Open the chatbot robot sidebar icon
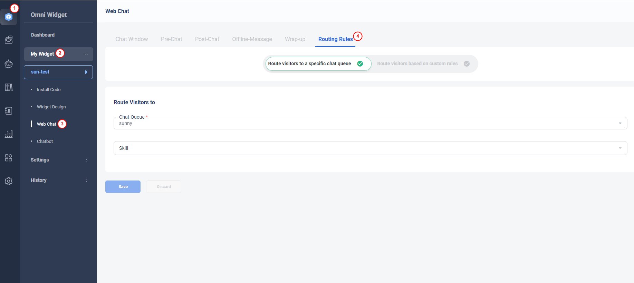This screenshot has width=634, height=283. pyautogui.click(x=9, y=64)
